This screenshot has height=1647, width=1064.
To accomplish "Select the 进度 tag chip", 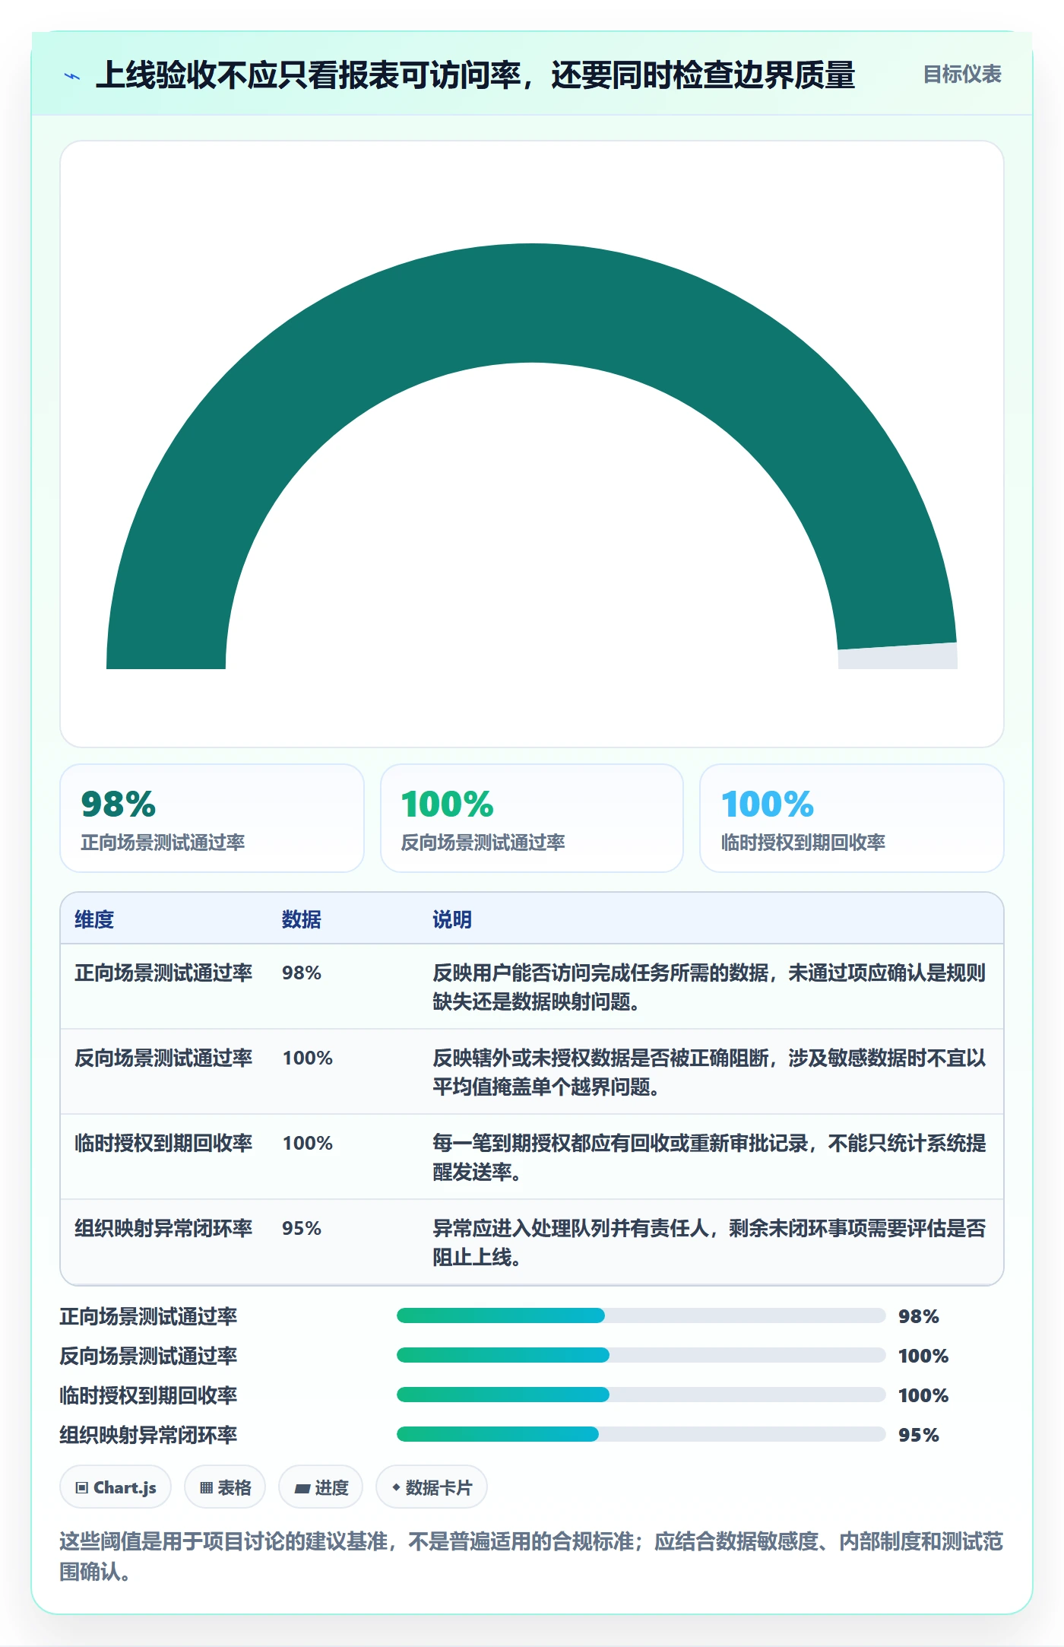I will point(321,1487).
